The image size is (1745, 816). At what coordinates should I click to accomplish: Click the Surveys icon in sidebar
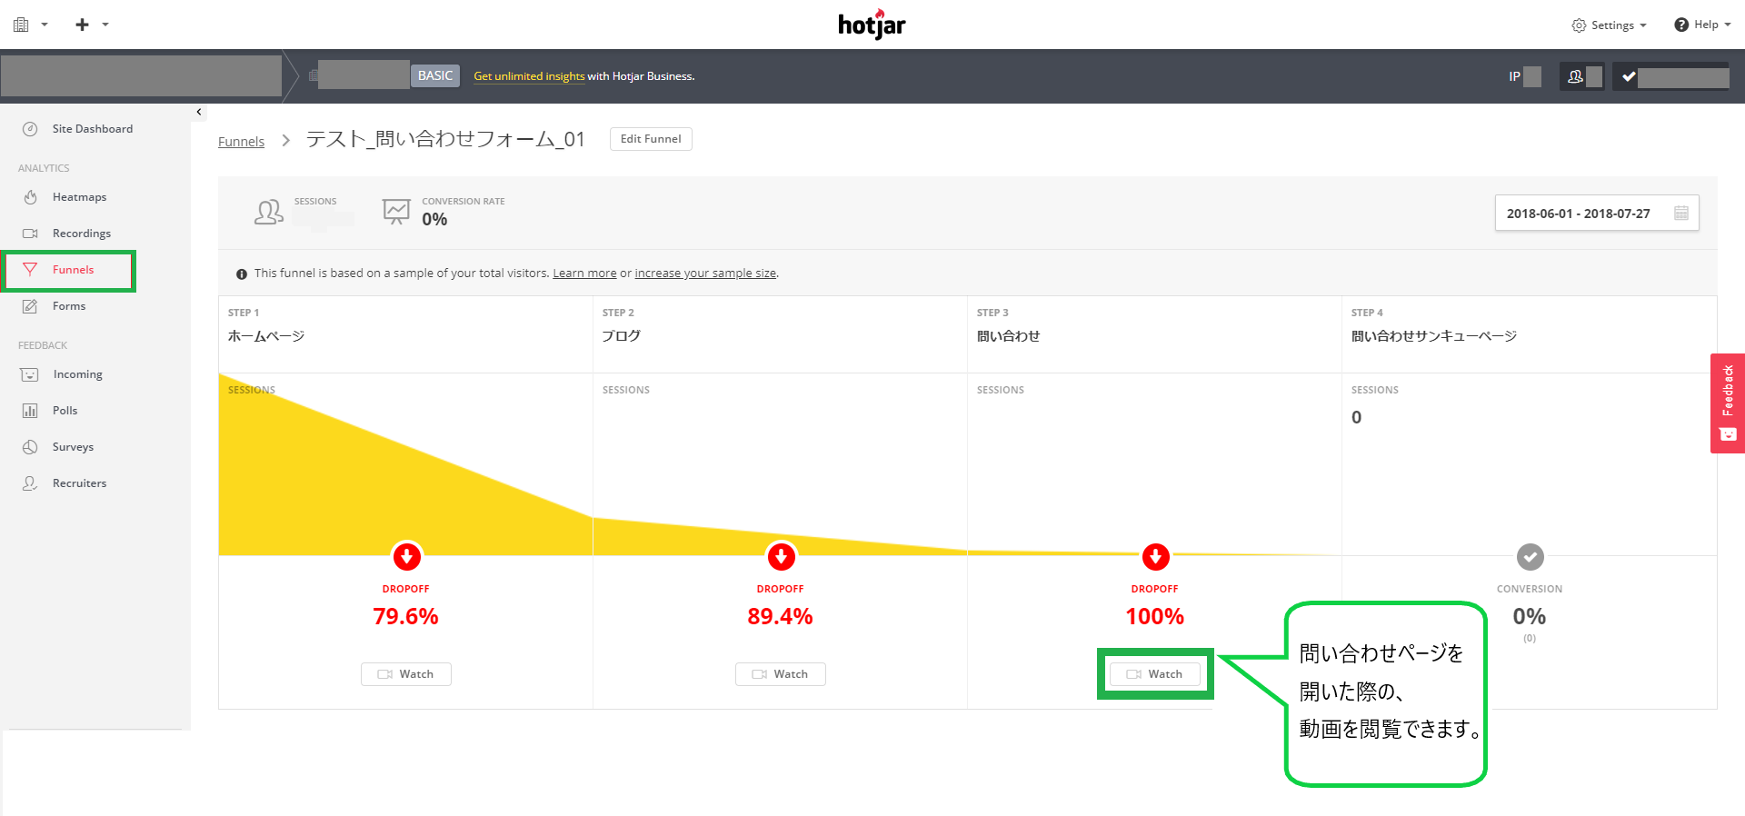30,447
